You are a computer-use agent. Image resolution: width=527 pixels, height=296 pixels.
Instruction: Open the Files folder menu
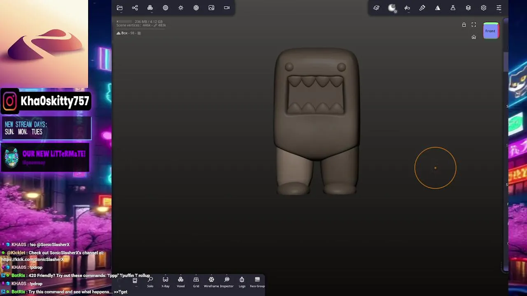click(x=119, y=8)
